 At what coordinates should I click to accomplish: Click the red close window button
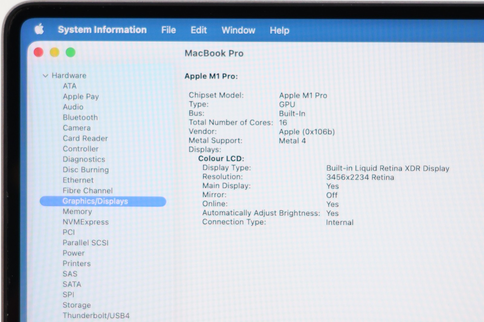[38, 52]
